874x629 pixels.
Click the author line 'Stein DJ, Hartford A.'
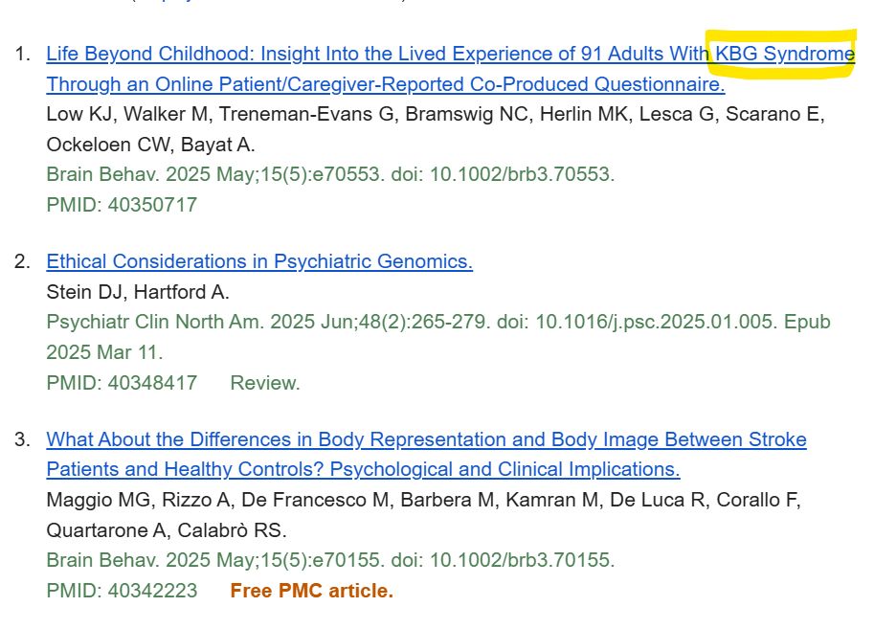point(138,292)
